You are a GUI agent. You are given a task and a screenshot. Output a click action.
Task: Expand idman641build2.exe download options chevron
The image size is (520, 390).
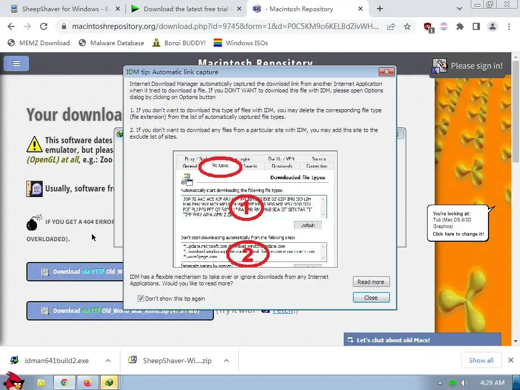point(108,361)
